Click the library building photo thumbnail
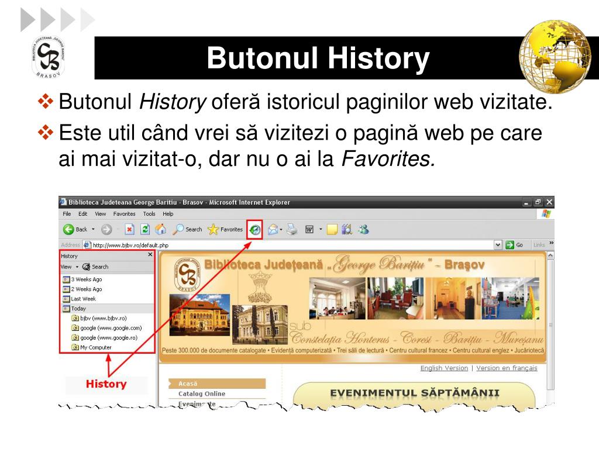Image resolution: width=599 pixels, height=449 pixels. [x=200, y=315]
